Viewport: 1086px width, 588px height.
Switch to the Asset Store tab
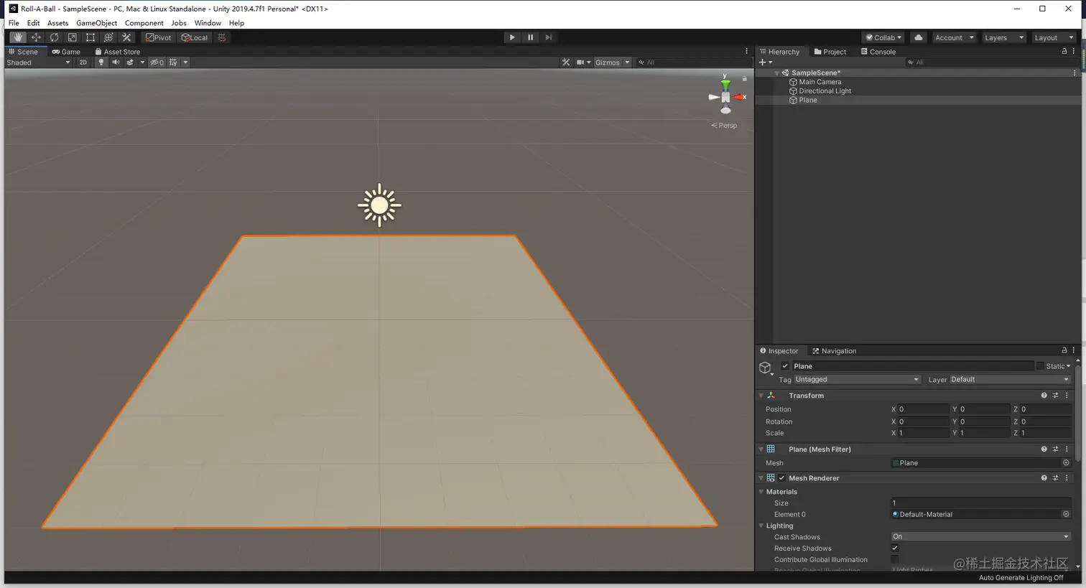[118, 52]
